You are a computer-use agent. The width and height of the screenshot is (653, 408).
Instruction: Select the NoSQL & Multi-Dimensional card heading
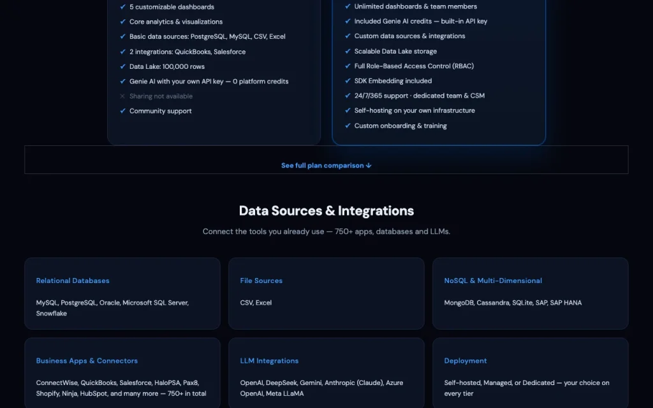coord(493,280)
